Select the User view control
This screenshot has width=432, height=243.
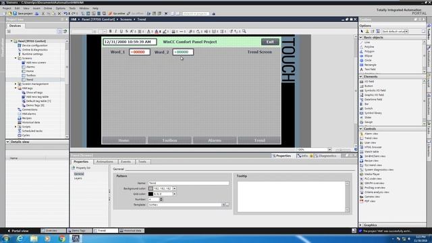click(370, 142)
